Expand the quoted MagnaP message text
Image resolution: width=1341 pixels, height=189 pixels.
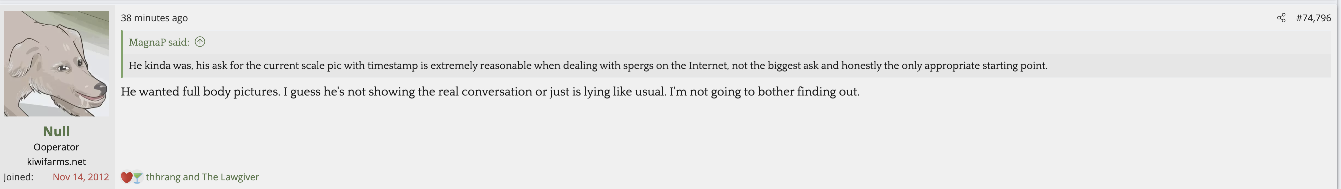click(x=588, y=66)
